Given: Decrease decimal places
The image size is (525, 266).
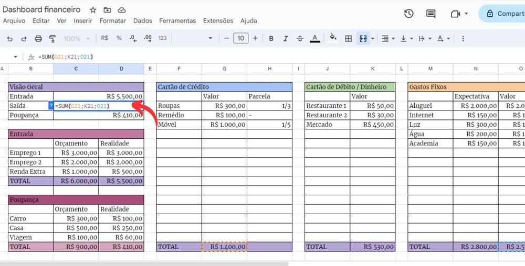Looking at the screenshot, I should [133, 38].
